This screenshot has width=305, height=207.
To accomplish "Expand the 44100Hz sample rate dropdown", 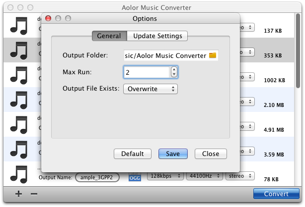I will (x=204, y=176).
